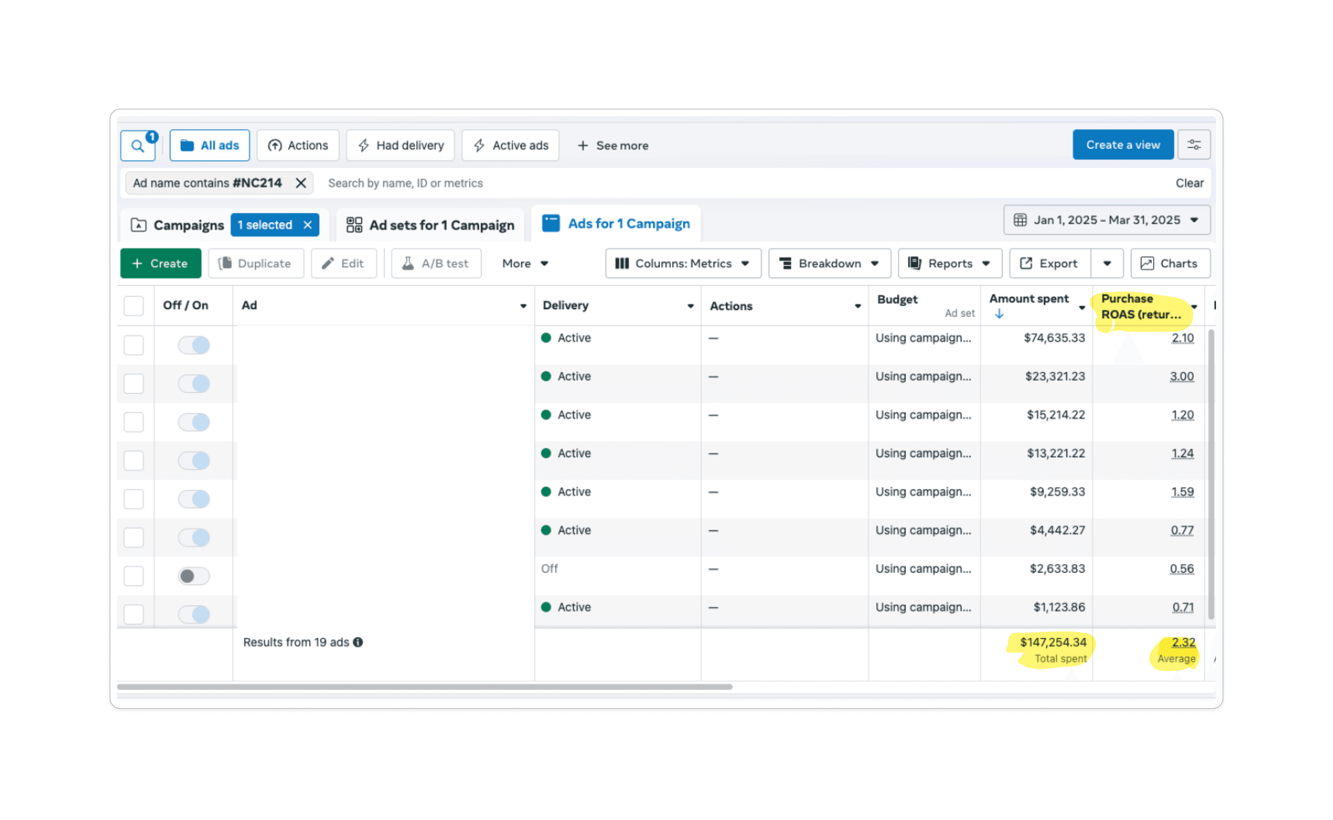The image size is (1333, 820).
Task: Click the Duplicate button
Action: pyautogui.click(x=256, y=263)
